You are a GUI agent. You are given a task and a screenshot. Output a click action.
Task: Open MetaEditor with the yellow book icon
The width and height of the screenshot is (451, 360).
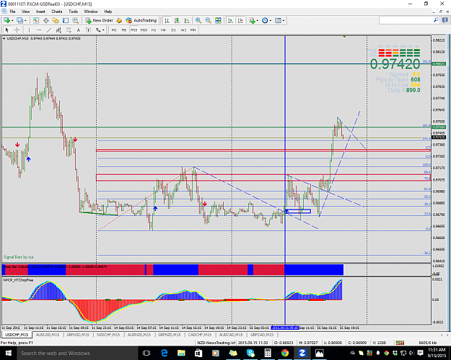point(119,20)
